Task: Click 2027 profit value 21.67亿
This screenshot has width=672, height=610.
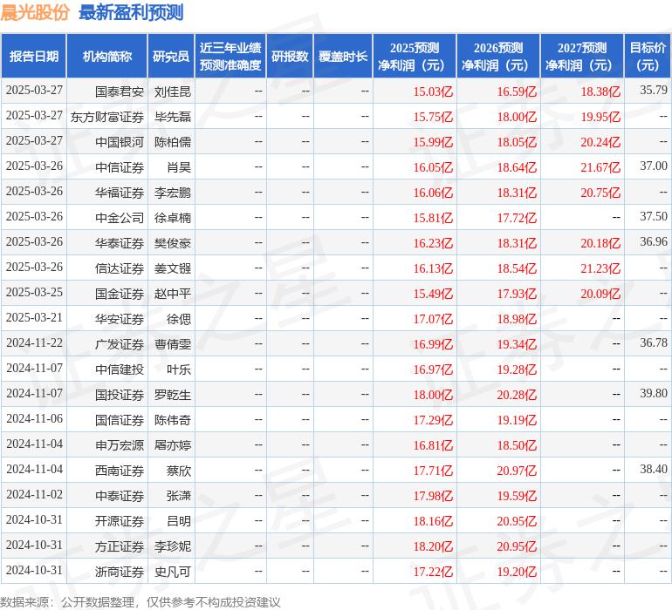Action: [x=600, y=167]
